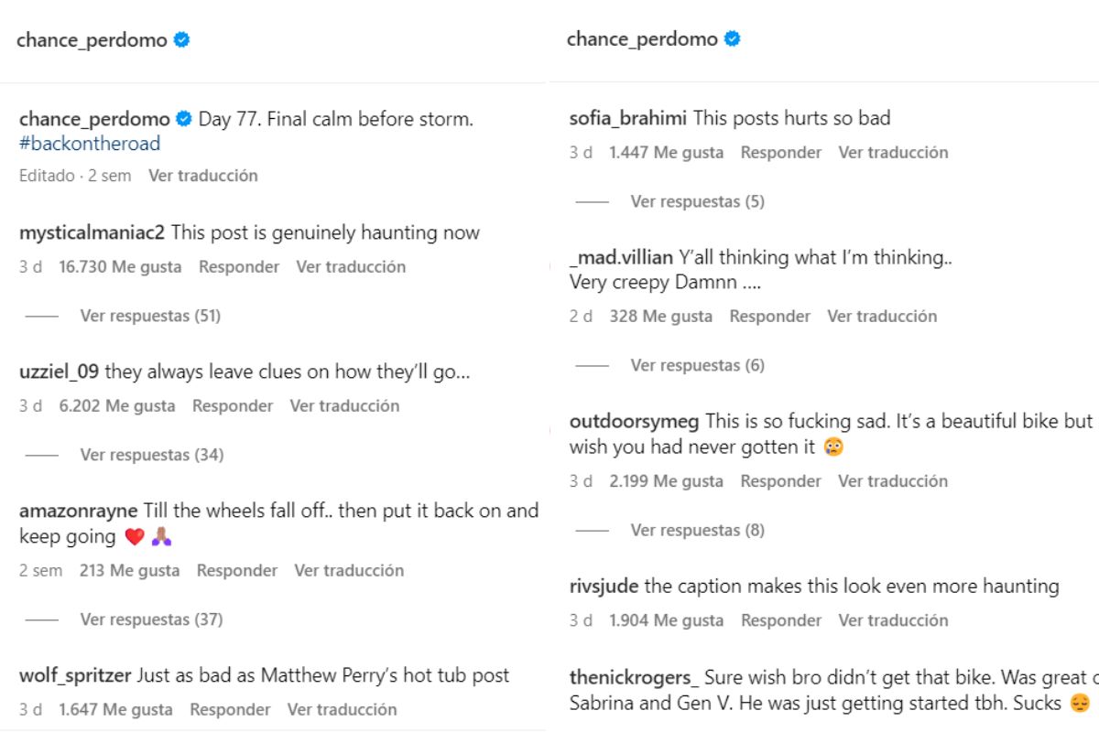View 6.202 likes on uzziel_09 comment
This screenshot has height=732, width=1099.
point(116,406)
